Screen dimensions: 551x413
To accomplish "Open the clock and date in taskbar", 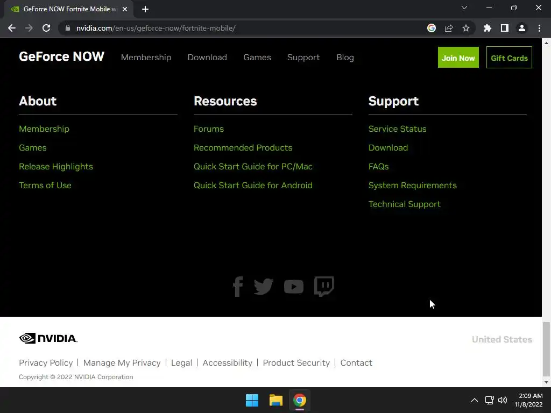I will [x=529, y=400].
